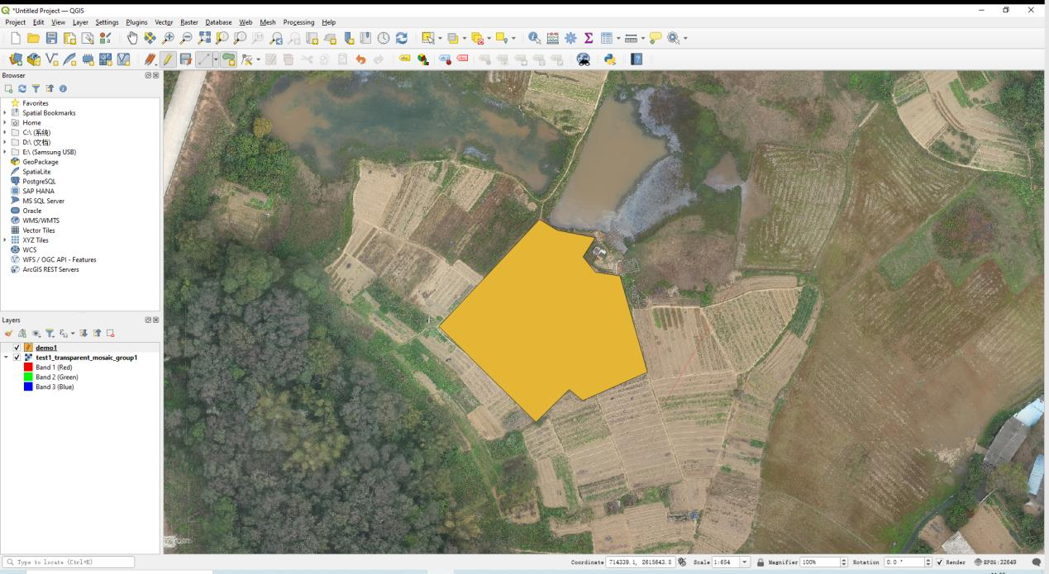
Task: Select the Pan Map hand tool
Action: click(x=131, y=38)
